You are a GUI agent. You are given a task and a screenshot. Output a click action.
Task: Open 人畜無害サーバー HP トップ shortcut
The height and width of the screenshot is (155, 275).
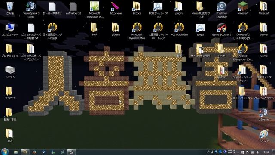pos(158,31)
